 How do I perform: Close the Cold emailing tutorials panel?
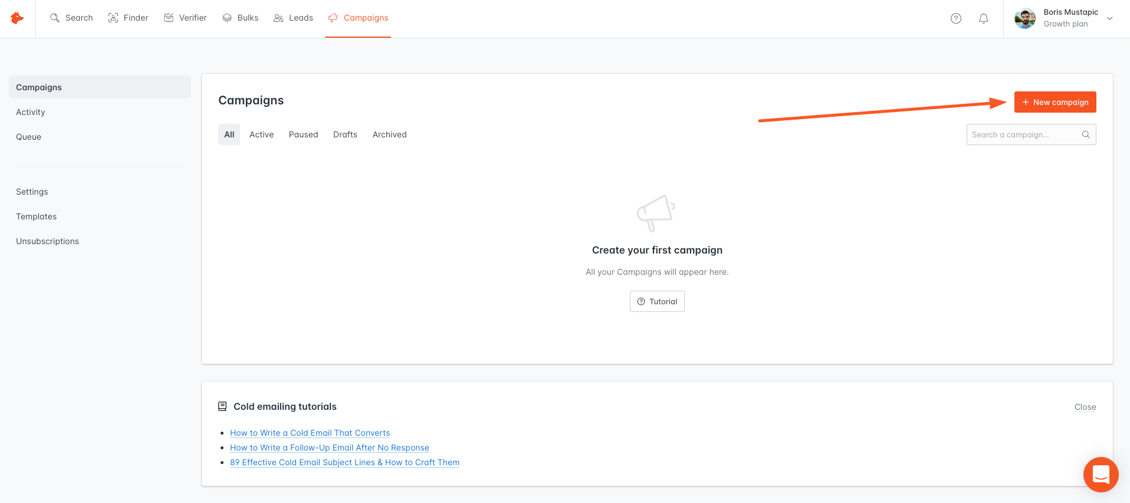[x=1085, y=407]
